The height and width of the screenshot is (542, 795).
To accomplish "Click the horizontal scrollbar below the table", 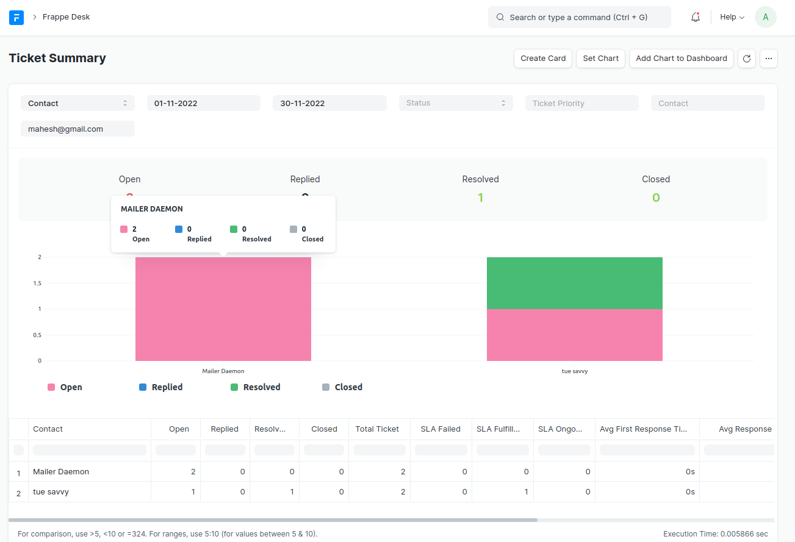I will [273, 519].
